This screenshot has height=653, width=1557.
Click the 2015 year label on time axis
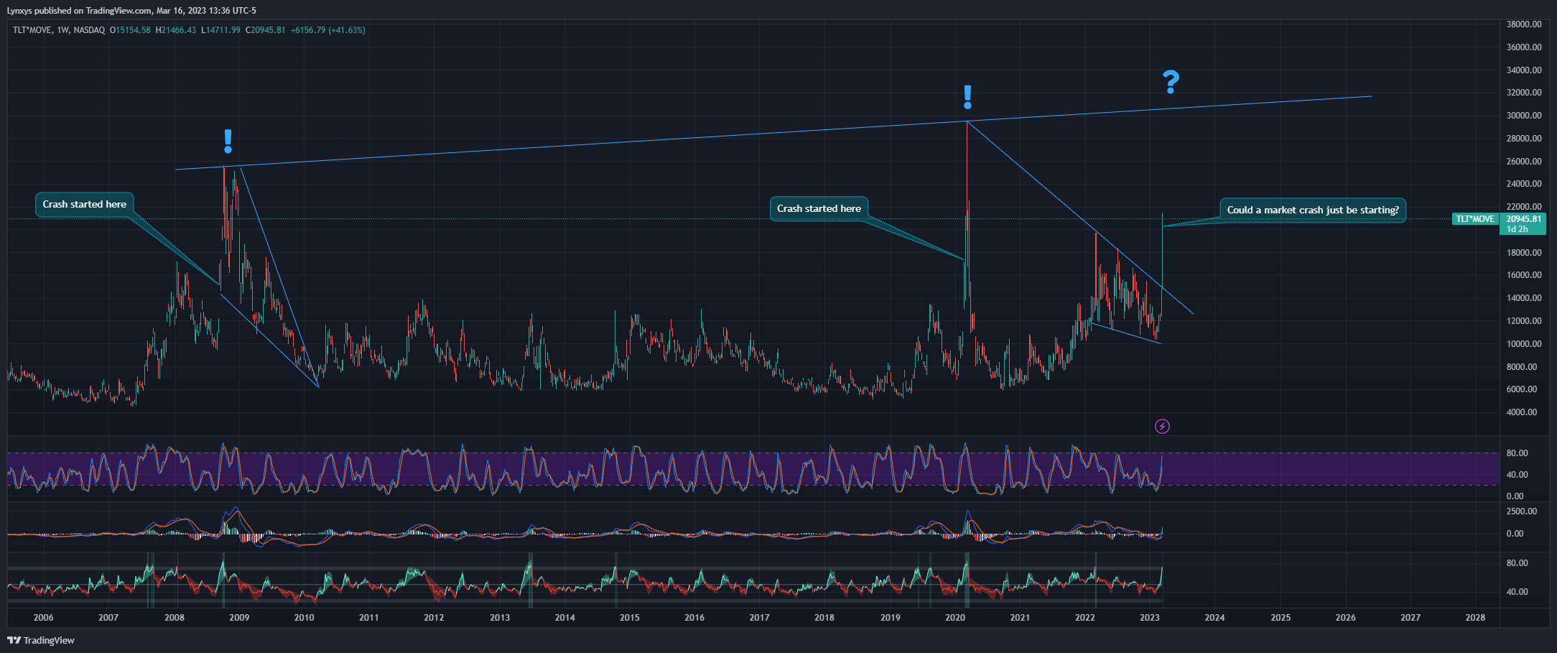coord(630,618)
